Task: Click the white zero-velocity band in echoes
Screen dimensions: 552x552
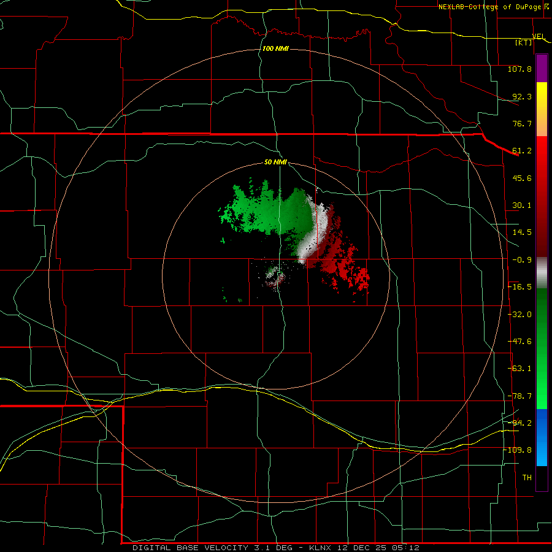Action: 315,232
